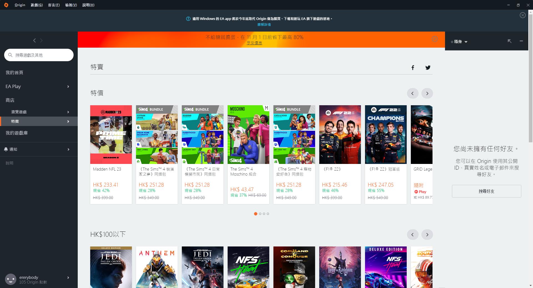Show previous items in HK$100以下 carousel
Screen dimensions: 533x288
(413, 235)
